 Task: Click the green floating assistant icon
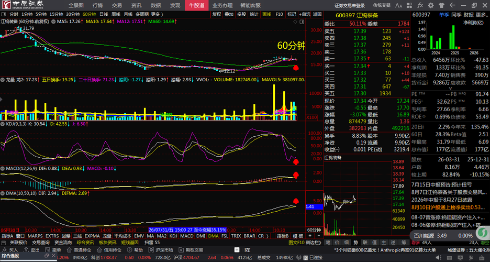pos(483,233)
